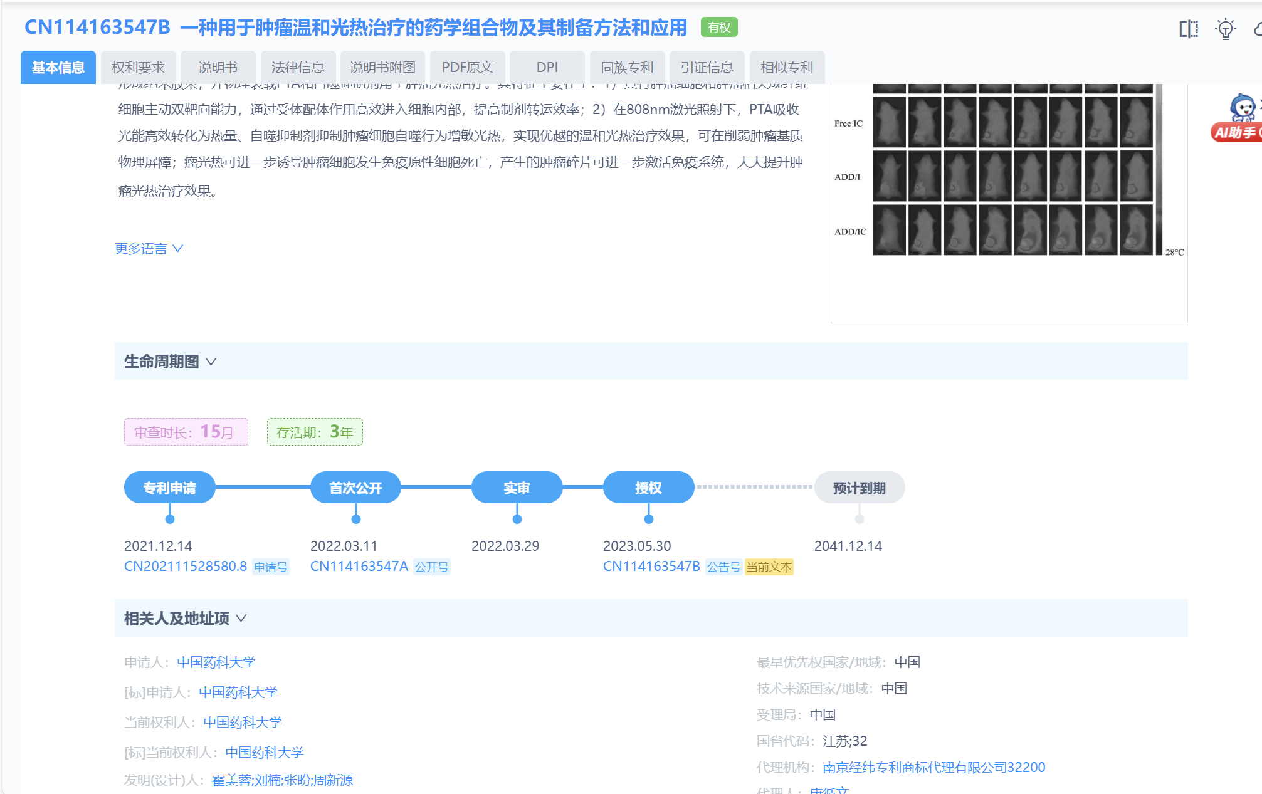This screenshot has width=1262, height=794.
Task: Click the 当前文本 yellow tag
Action: pos(769,567)
